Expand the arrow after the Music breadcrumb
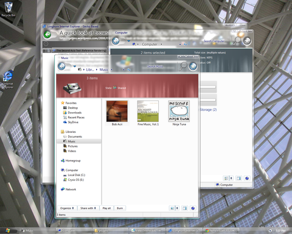 tap(111, 69)
